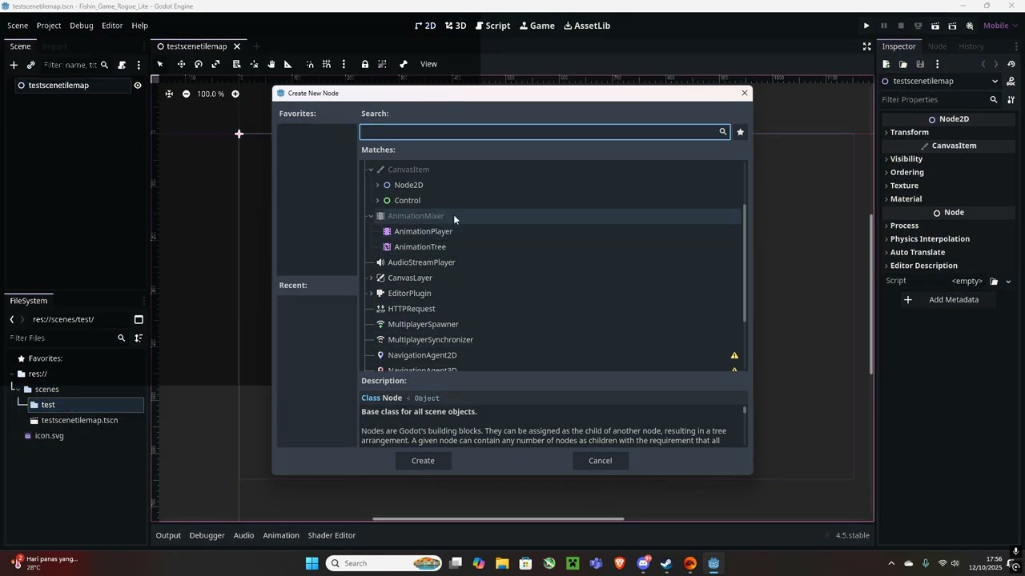1025x576 pixels.
Task: Activate the Ruler Mode tool
Action: (x=288, y=64)
